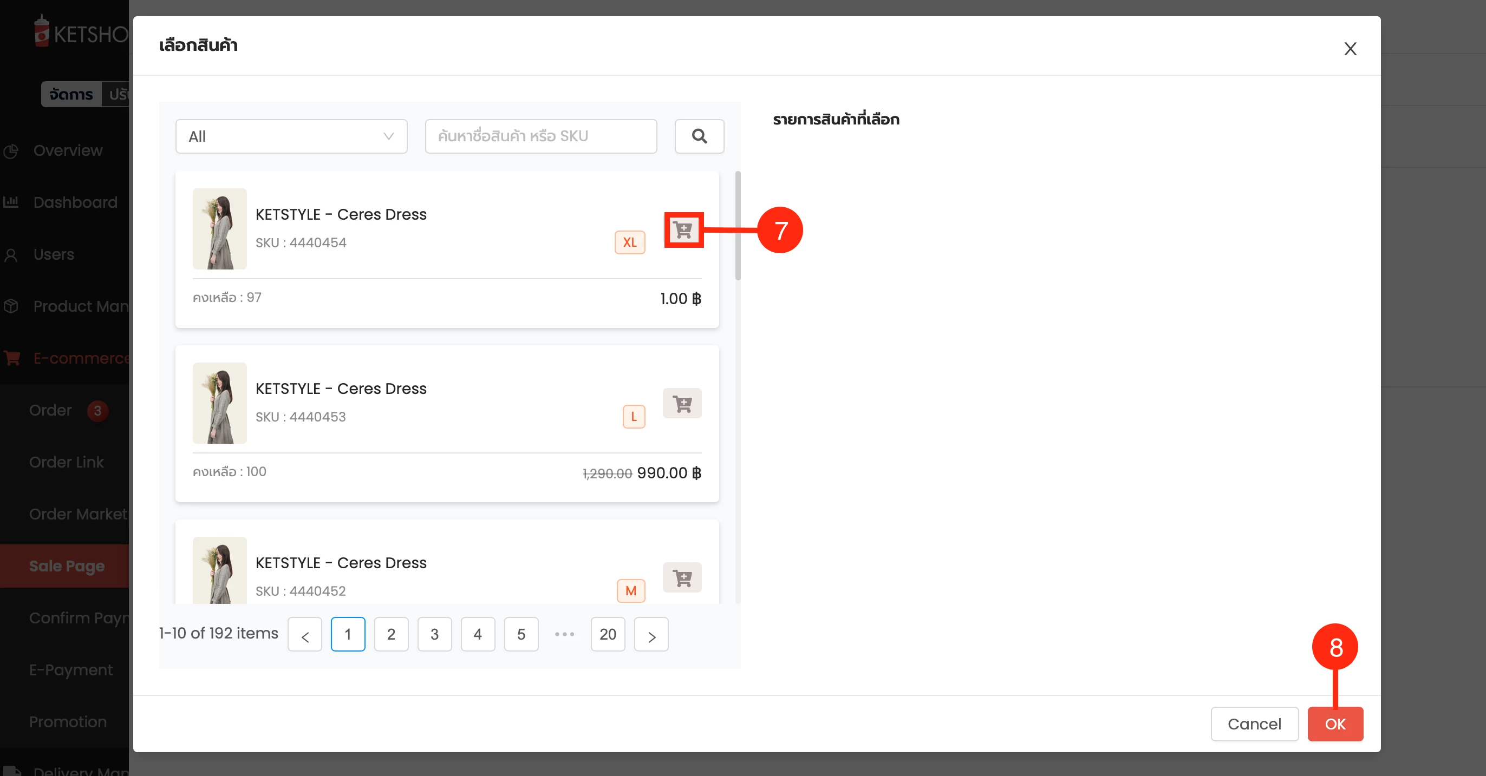This screenshot has width=1486, height=776.
Task: Click the Overview pie chart icon
Action: click(11, 151)
